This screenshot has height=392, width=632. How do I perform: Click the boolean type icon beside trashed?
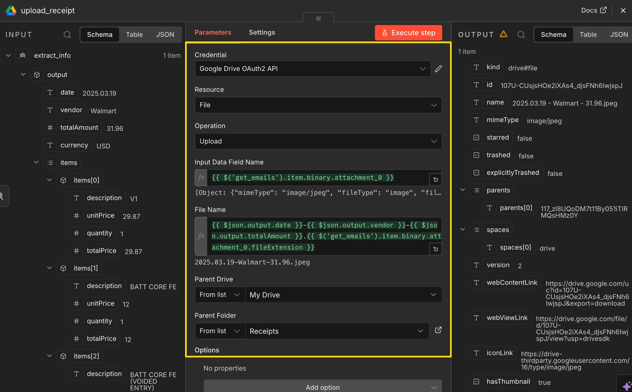tap(476, 155)
